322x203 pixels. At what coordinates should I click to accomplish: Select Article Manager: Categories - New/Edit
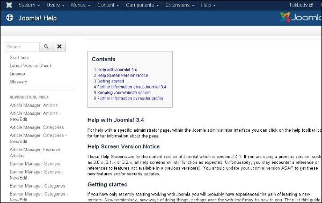(38, 138)
